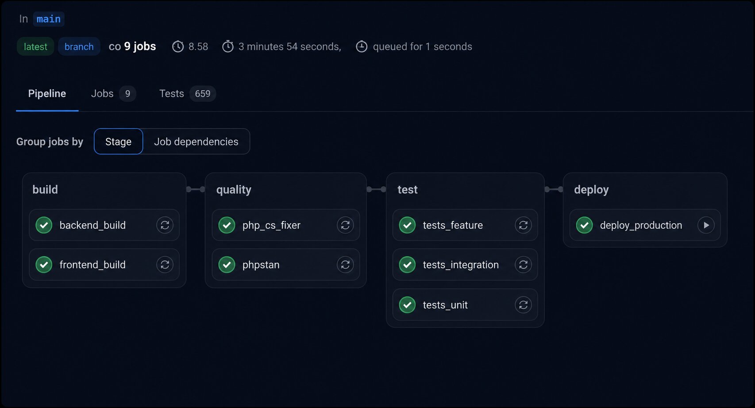Click tests_integration passed status icon
The height and width of the screenshot is (408, 755).
[407, 265]
